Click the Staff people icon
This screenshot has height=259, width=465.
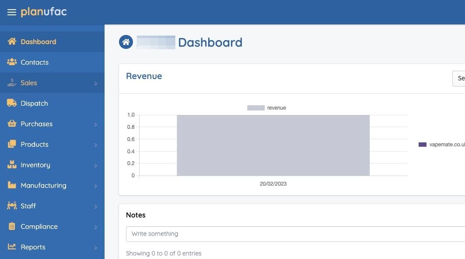(x=12, y=205)
